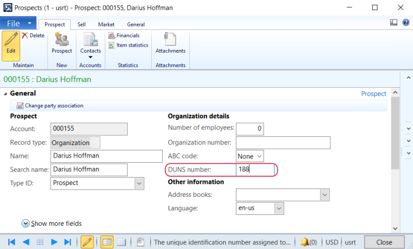This screenshot has width=413, height=249.
Task: Switch to grid view in status bar
Action: [121, 242]
